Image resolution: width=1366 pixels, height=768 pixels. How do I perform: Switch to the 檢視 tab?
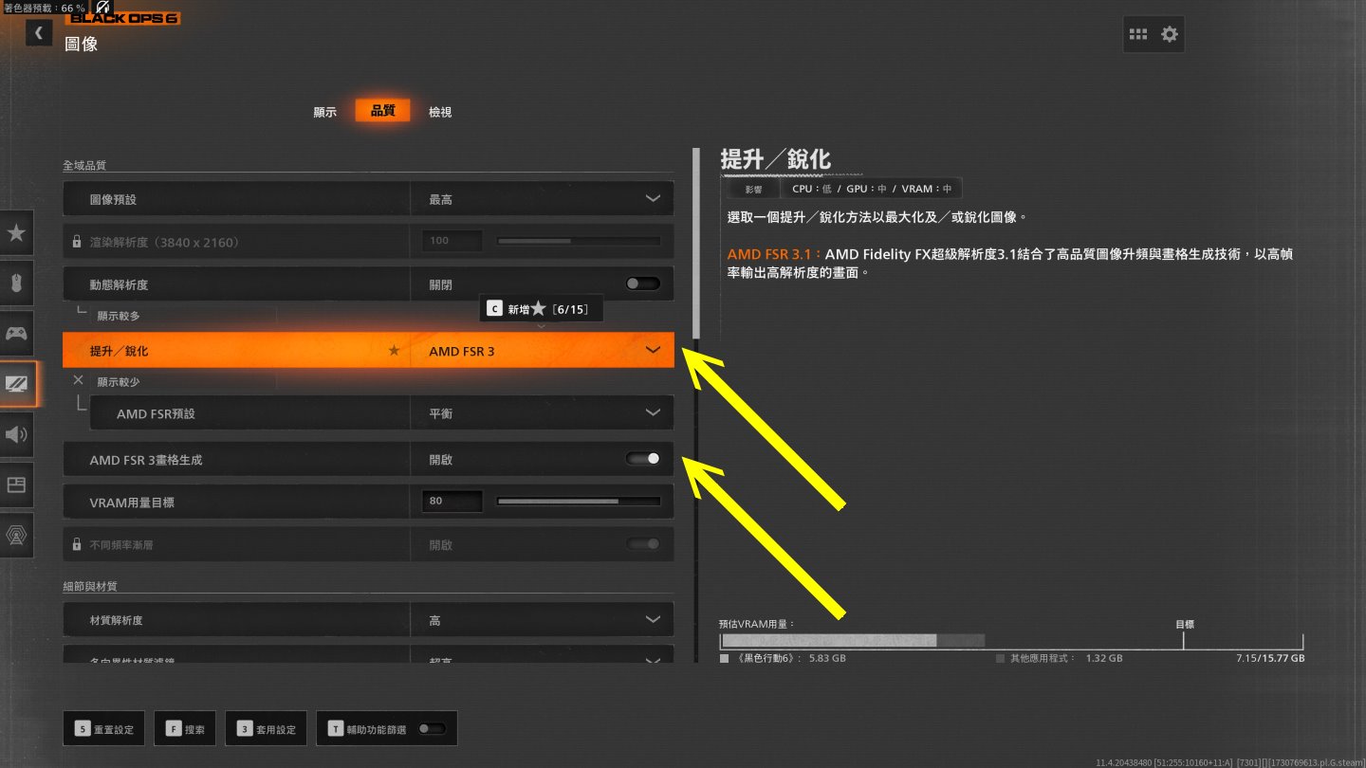coord(440,112)
